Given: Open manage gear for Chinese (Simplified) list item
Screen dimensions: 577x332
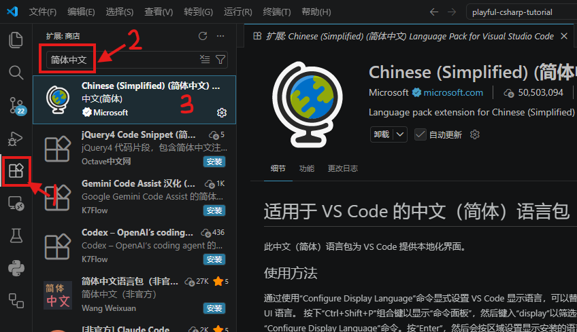Looking at the screenshot, I should [x=222, y=113].
